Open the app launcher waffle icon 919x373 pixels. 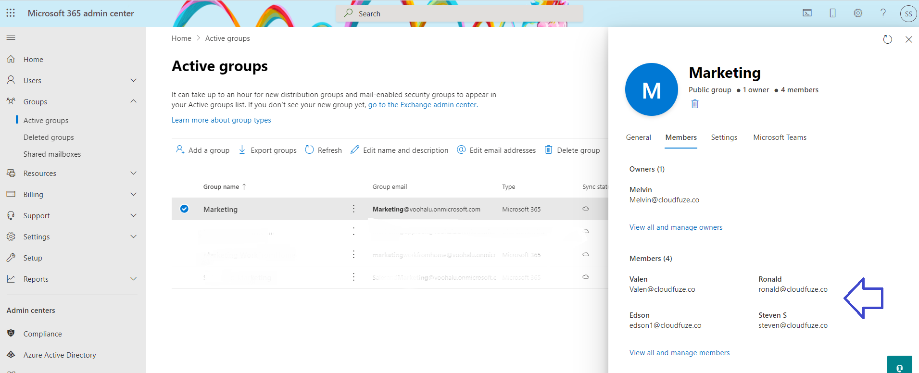click(x=11, y=13)
